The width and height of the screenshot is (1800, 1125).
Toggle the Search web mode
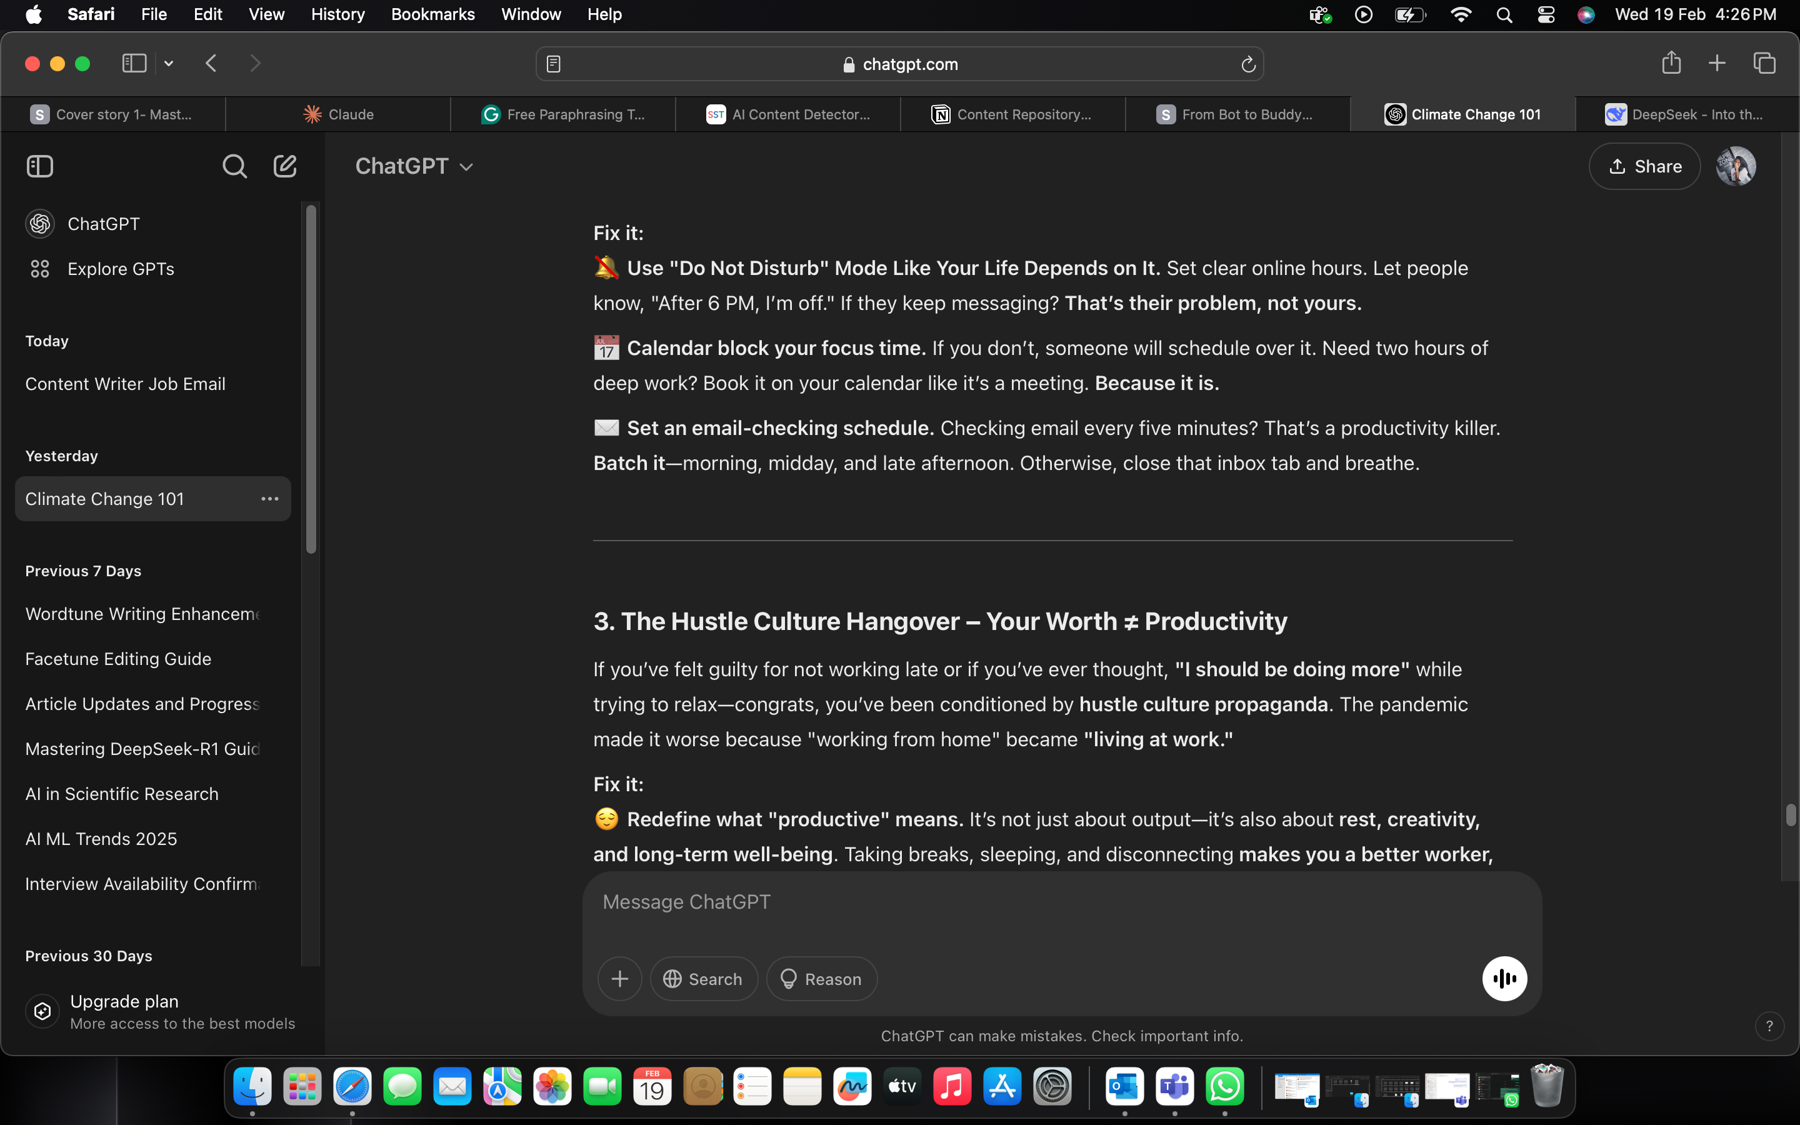(x=704, y=978)
